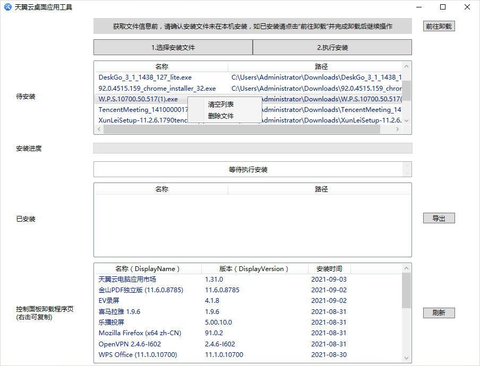This screenshot has width=480, height=366.
Task: Click the Tianyi Cloud app logo icon
Action: coord(7,7)
